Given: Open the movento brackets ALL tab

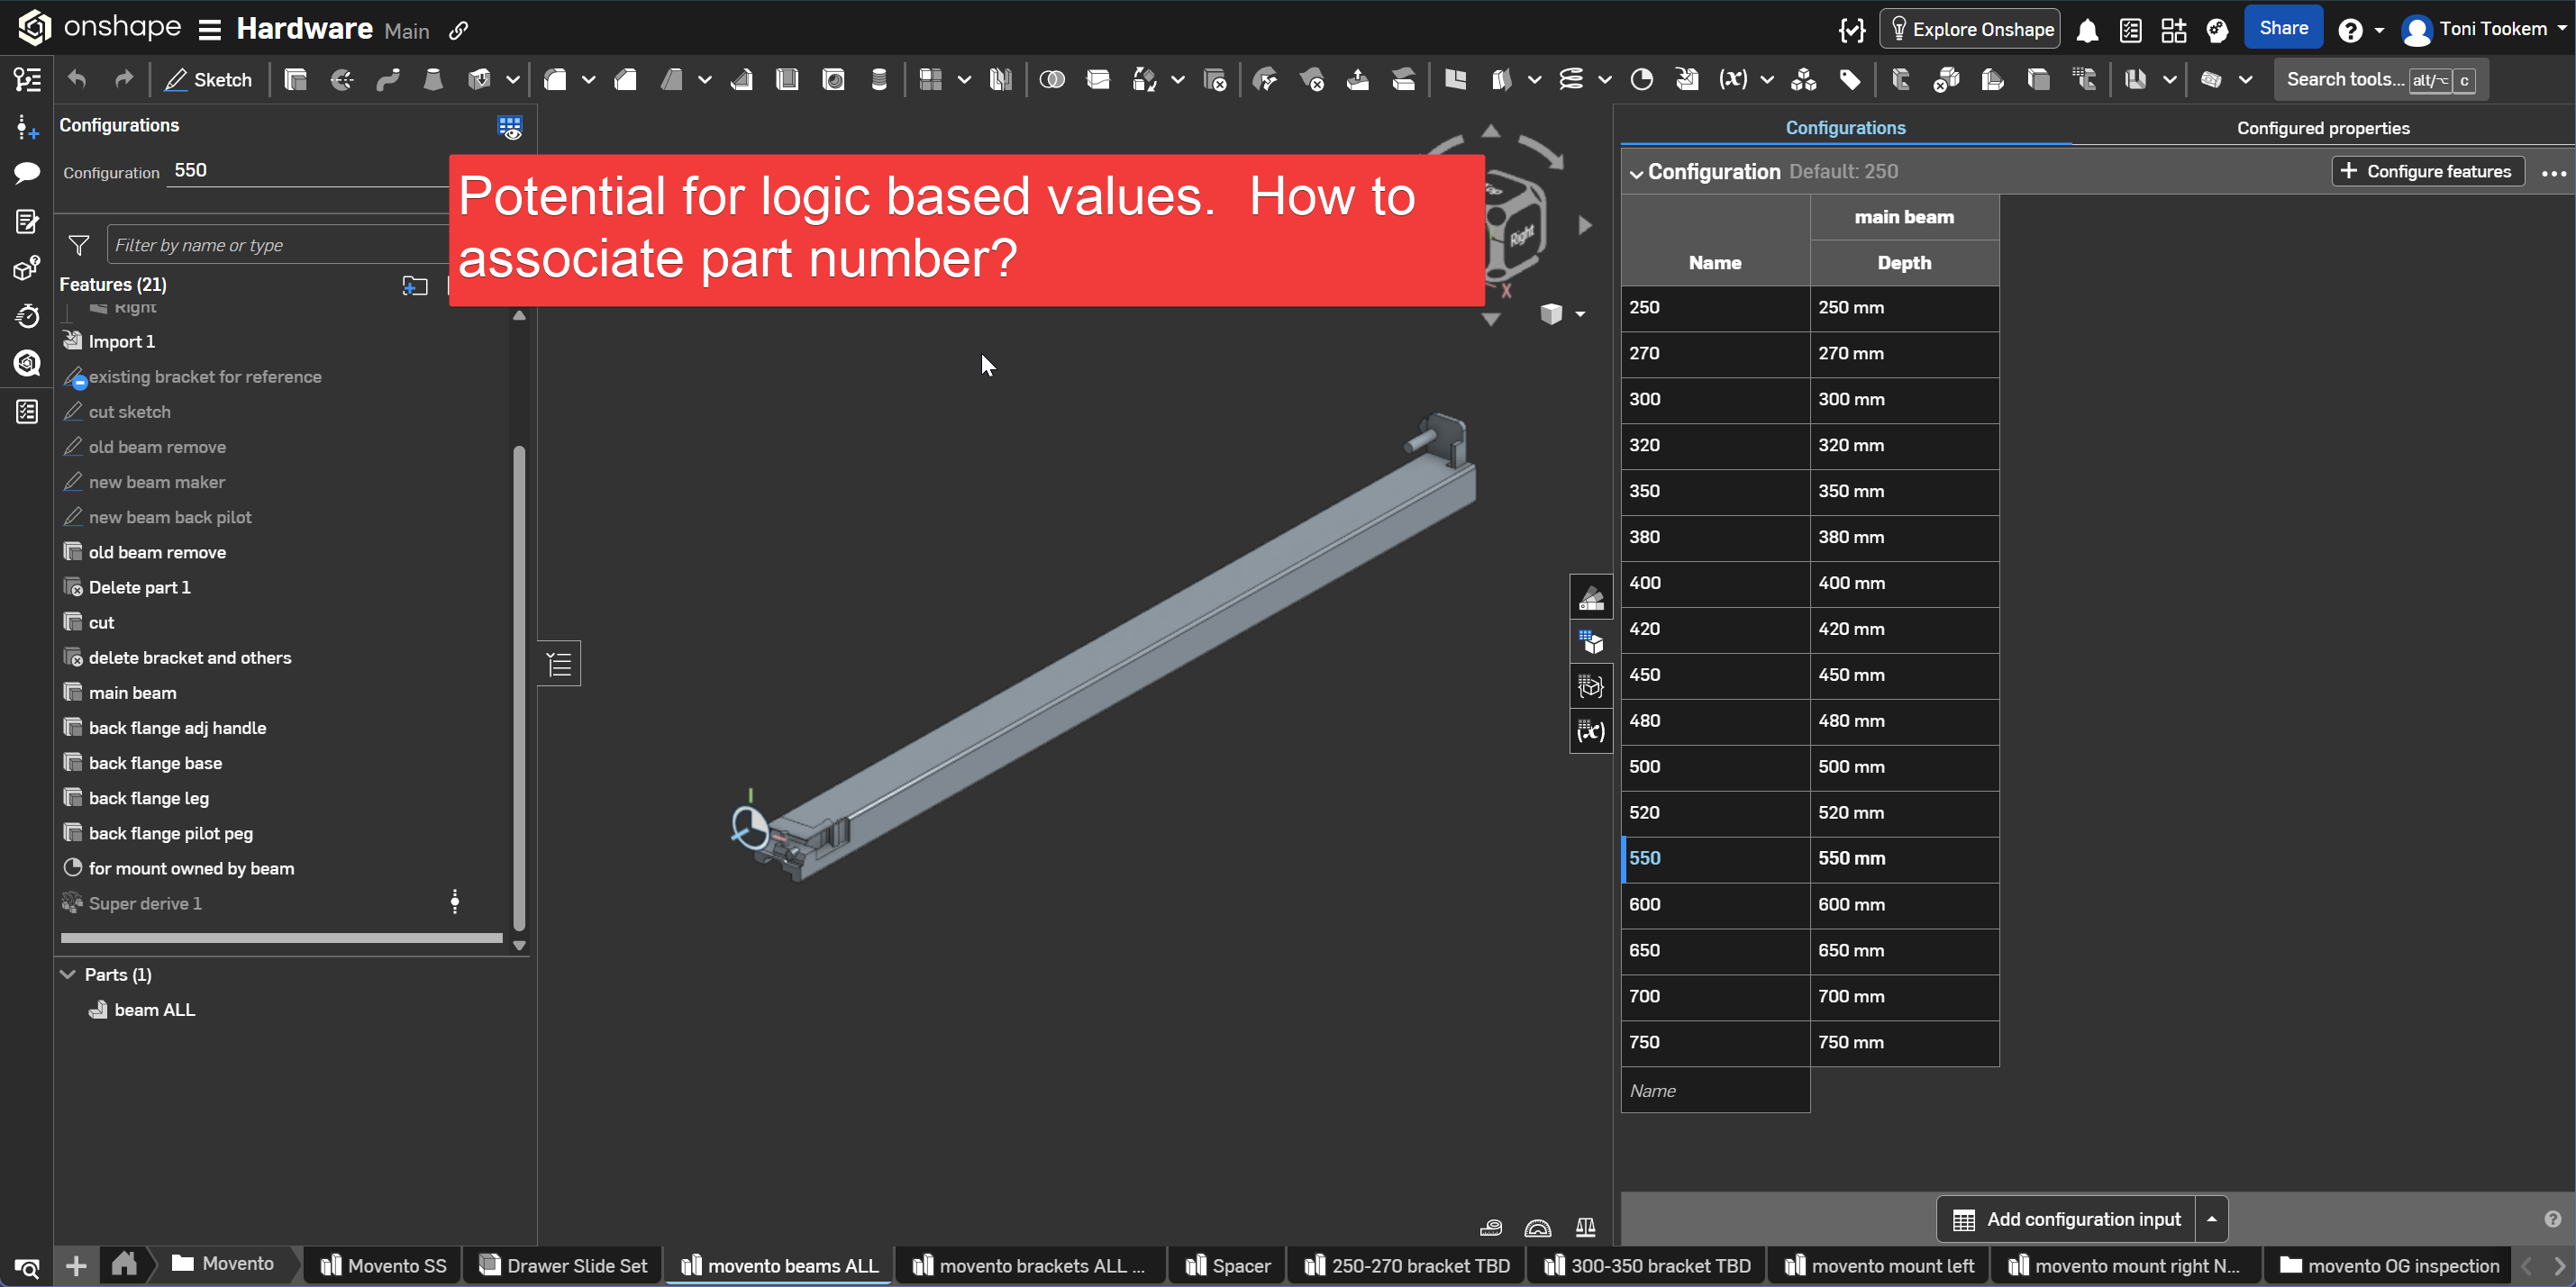Looking at the screenshot, I should coord(1030,1265).
